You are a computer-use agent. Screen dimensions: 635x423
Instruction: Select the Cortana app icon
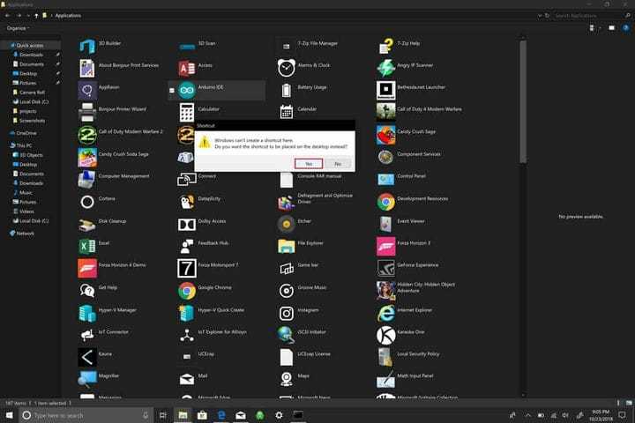(x=87, y=202)
